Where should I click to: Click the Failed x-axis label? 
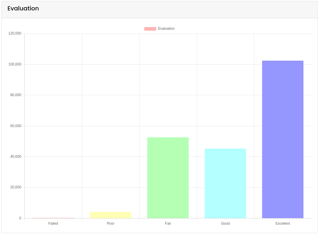[53, 224]
